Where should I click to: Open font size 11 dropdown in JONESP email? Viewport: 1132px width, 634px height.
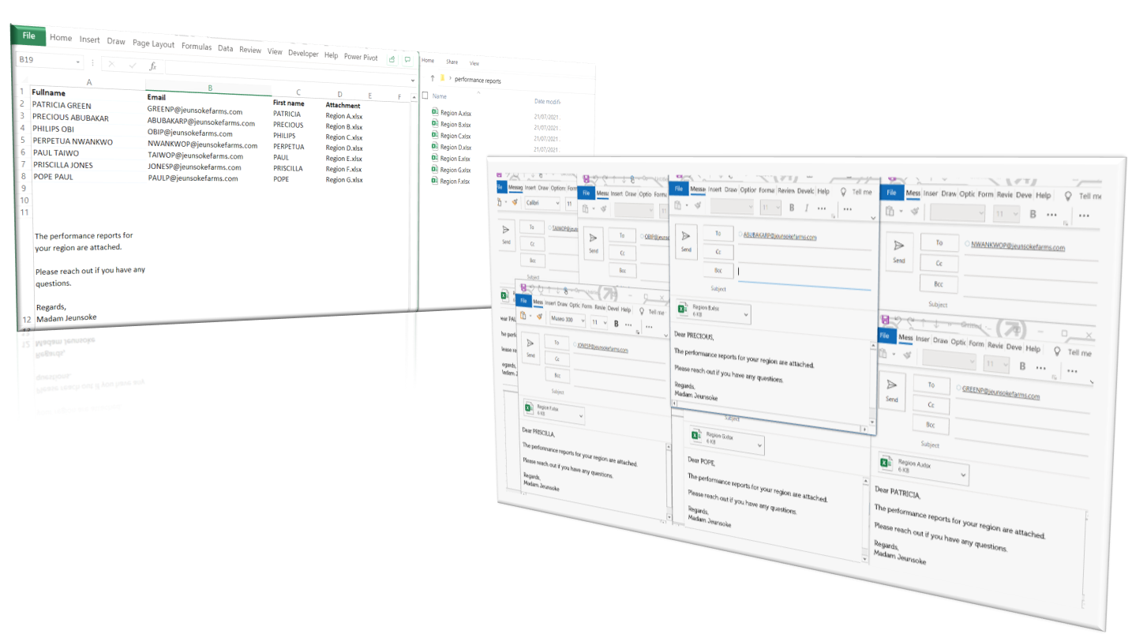pyautogui.click(x=605, y=323)
